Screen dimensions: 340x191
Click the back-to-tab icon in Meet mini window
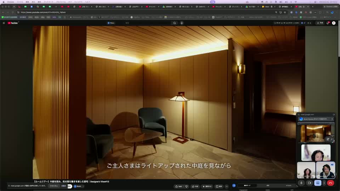point(334,115)
